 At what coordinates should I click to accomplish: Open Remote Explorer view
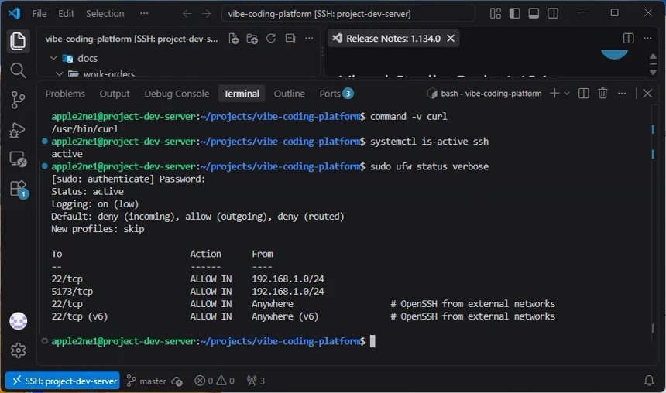tap(18, 159)
